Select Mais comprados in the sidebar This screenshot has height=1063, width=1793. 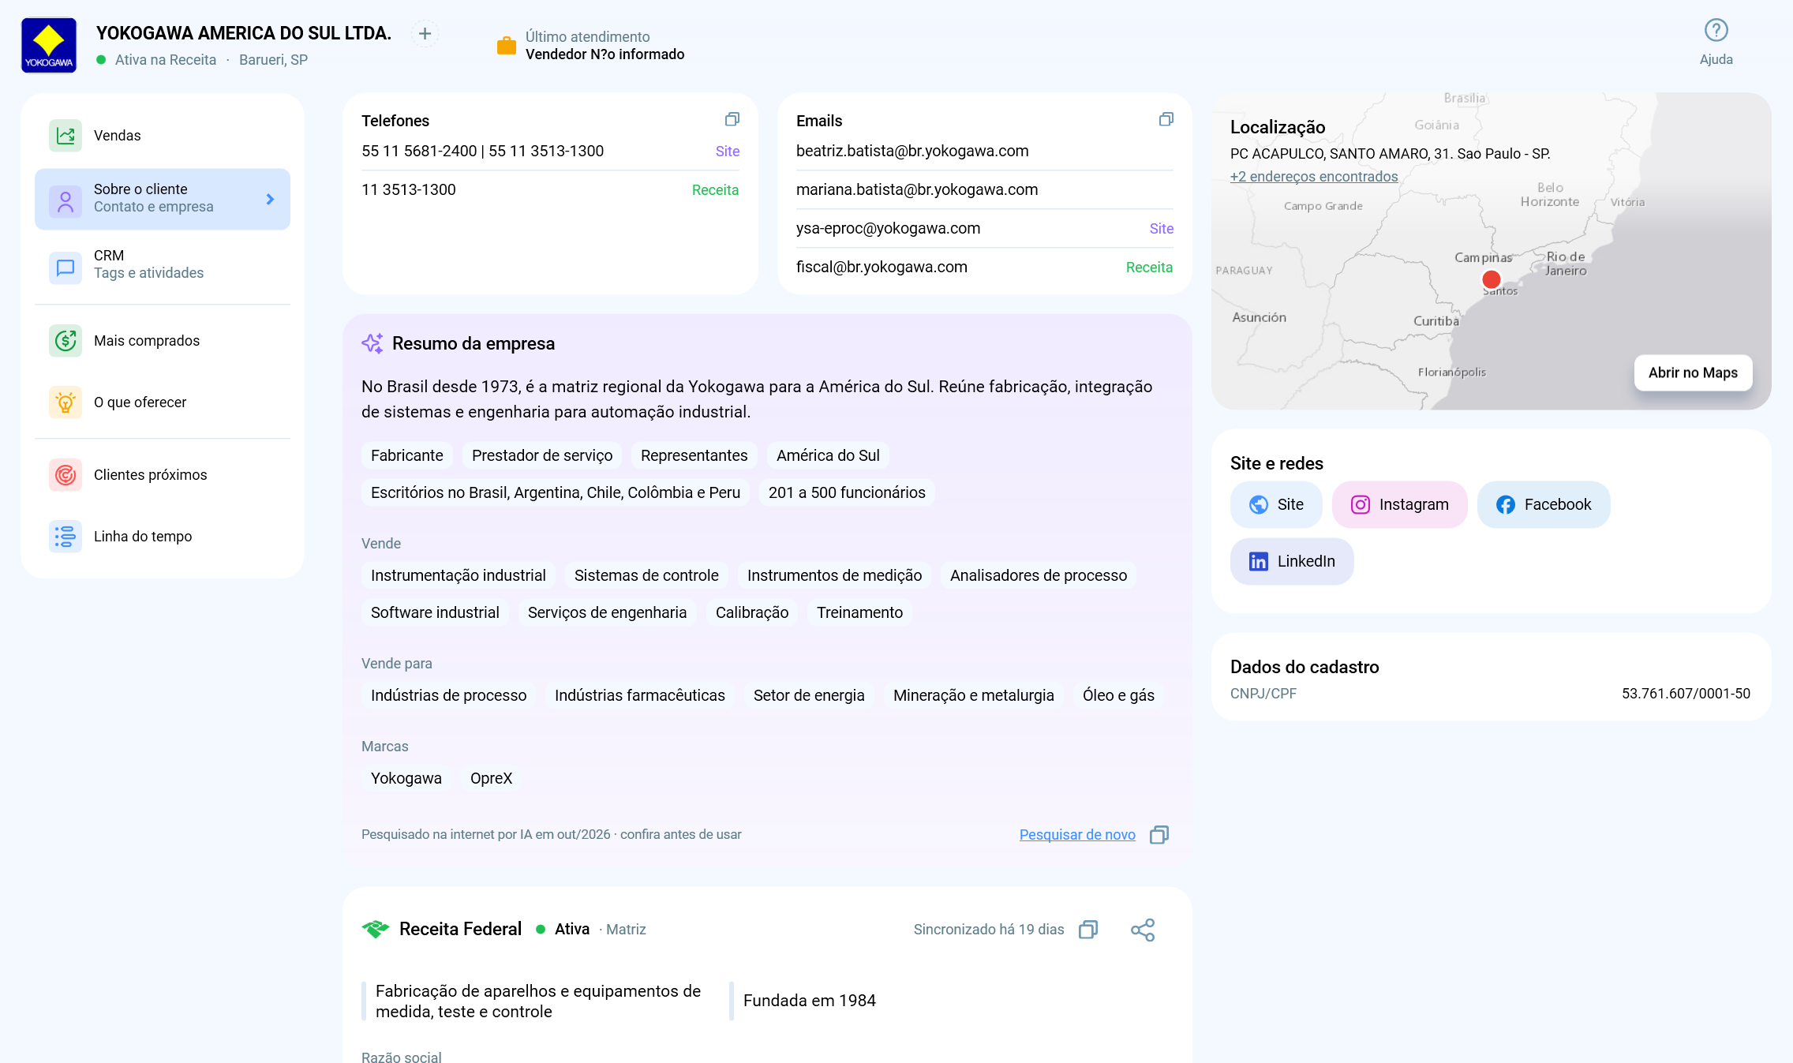tap(163, 341)
